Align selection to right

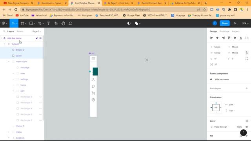(223, 38)
